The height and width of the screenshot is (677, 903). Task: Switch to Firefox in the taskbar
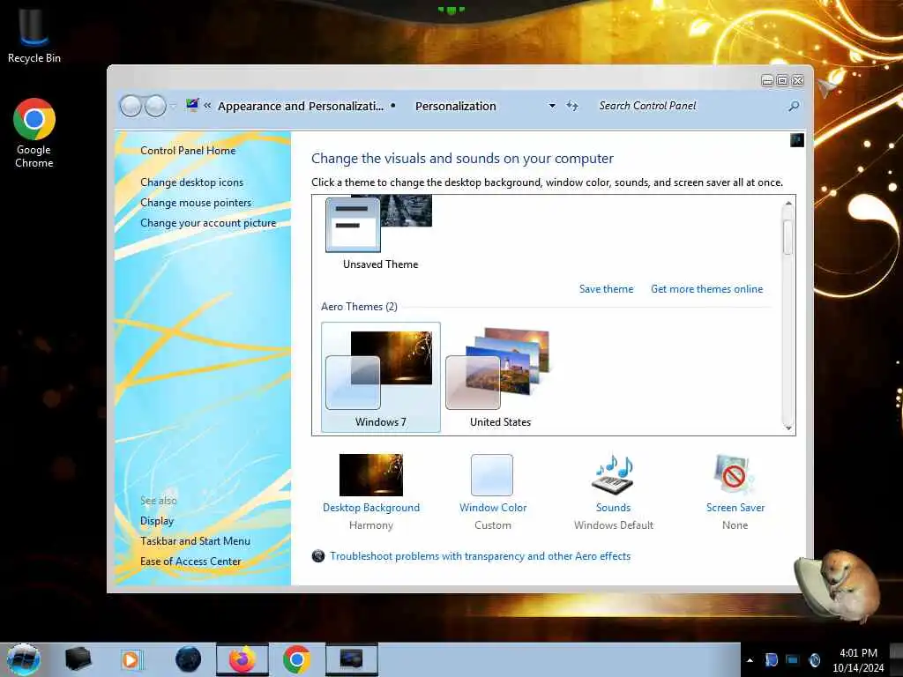243,659
